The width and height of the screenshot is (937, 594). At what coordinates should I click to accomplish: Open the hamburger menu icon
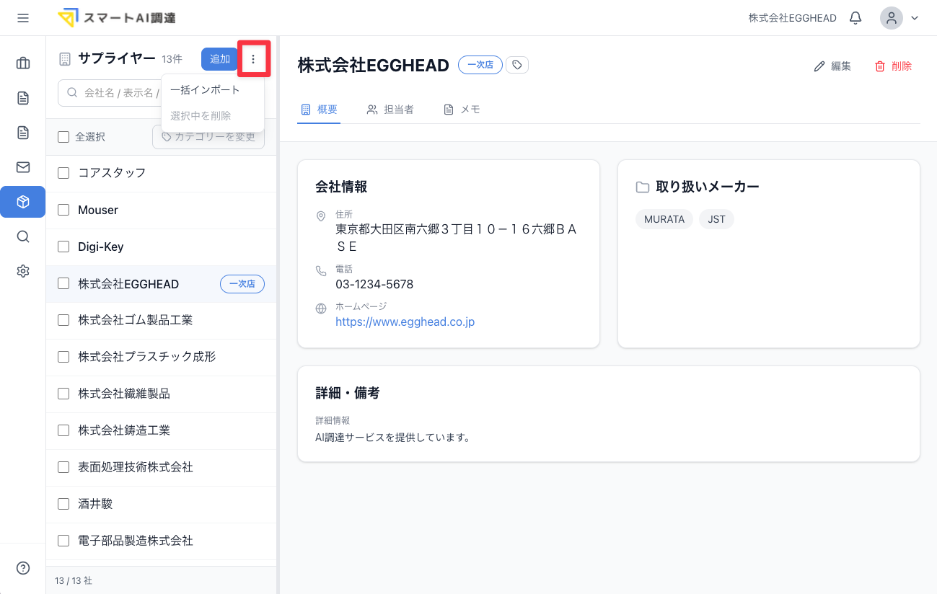(x=23, y=18)
